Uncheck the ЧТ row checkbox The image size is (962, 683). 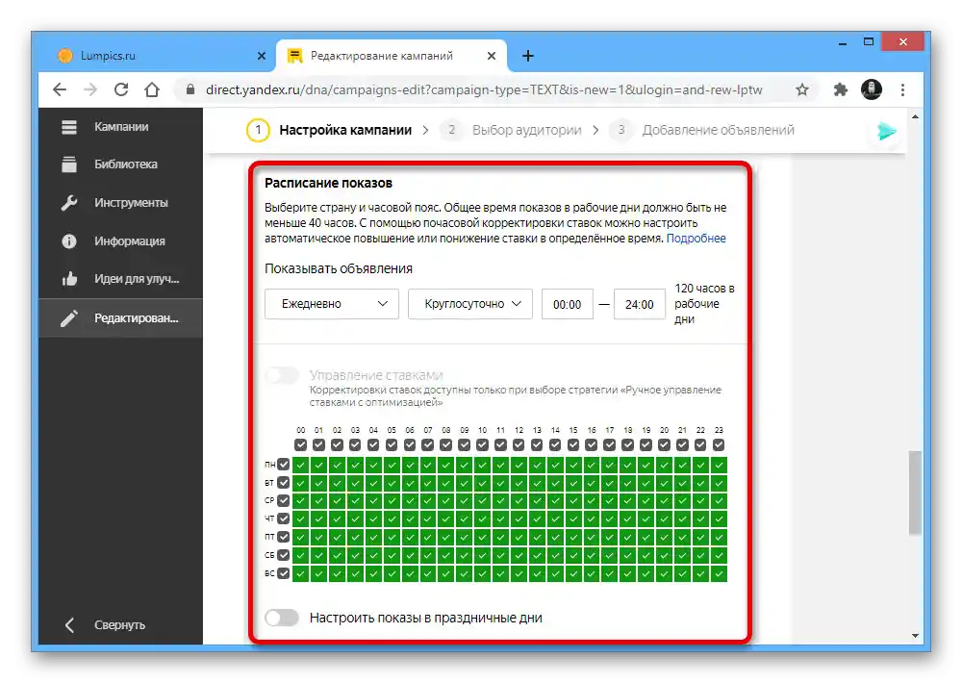coord(284,519)
